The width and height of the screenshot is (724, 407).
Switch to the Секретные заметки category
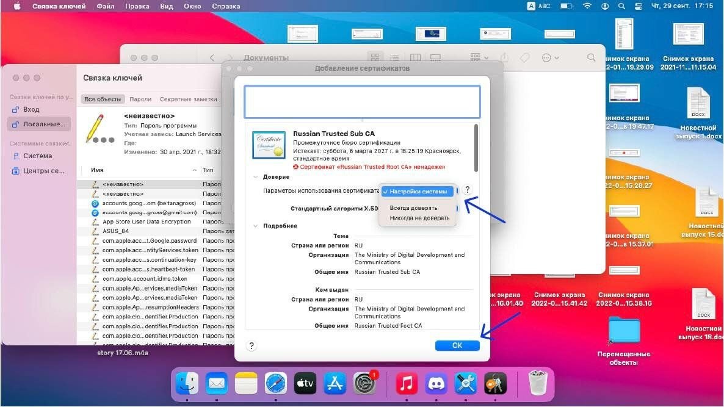click(x=189, y=99)
